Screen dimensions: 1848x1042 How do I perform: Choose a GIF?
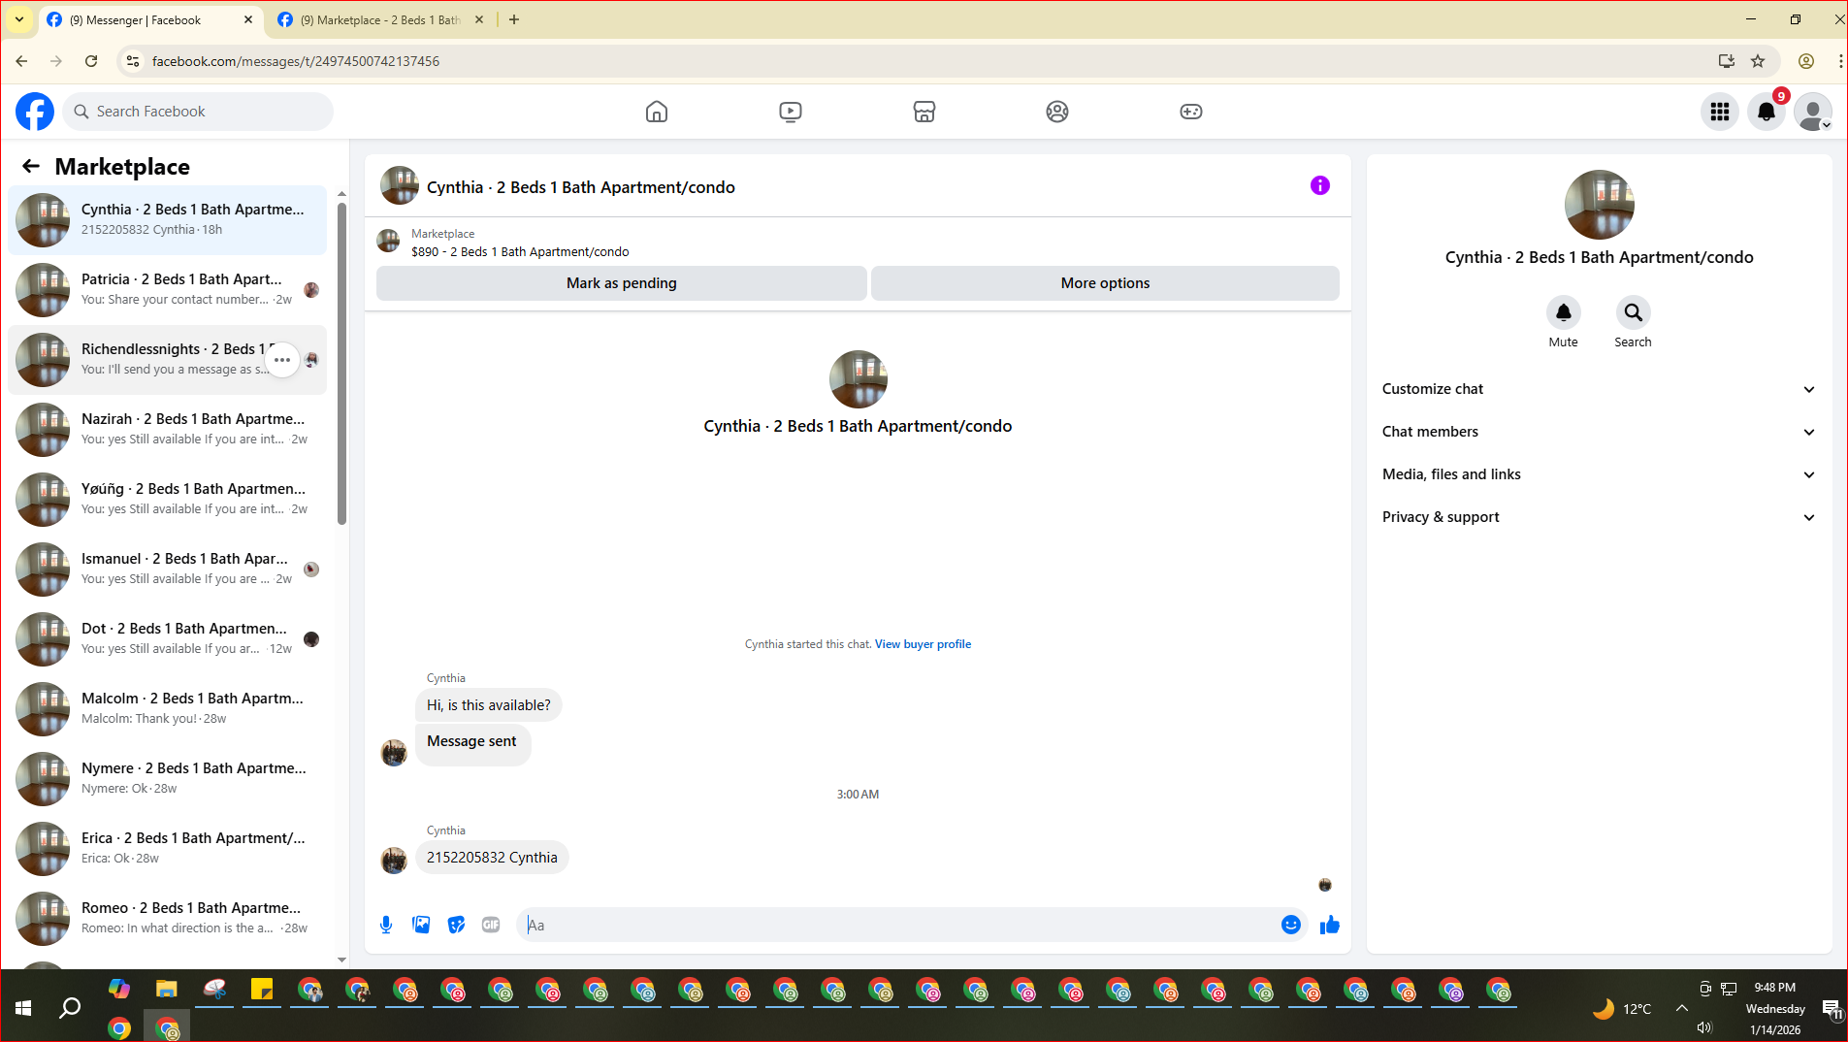click(491, 925)
